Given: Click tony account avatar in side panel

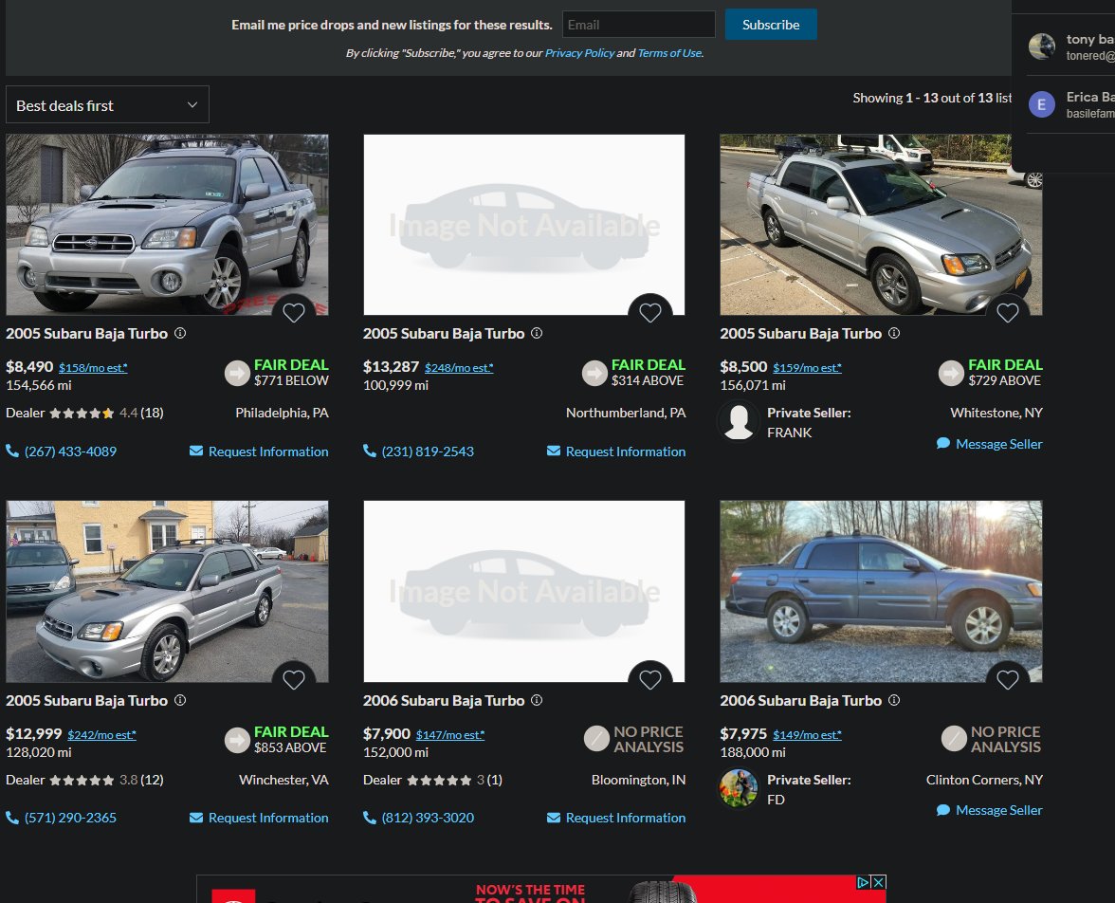Looking at the screenshot, I should (1042, 46).
